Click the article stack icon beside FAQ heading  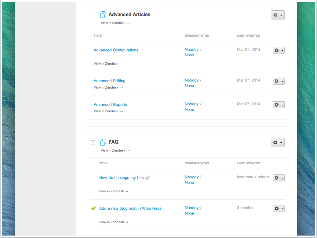click(103, 142)
